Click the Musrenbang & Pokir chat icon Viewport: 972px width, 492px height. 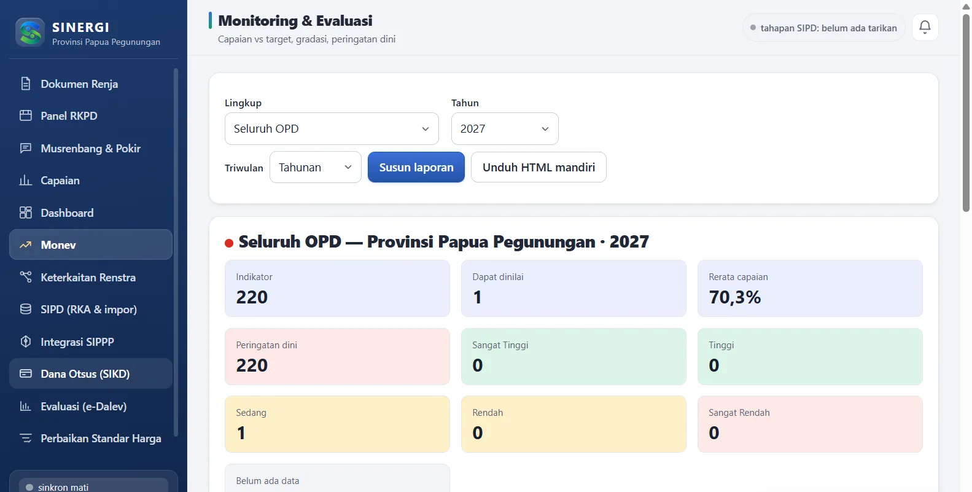[26, 148]
